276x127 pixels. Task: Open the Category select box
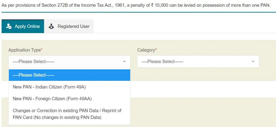tap(198, 61)
